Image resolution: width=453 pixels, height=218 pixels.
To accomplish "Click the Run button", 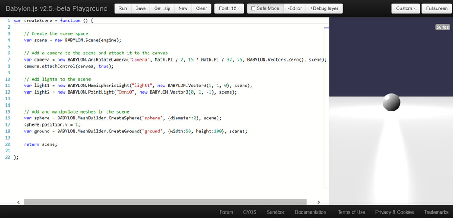I will pyautogui.click(x=123, y=8).
